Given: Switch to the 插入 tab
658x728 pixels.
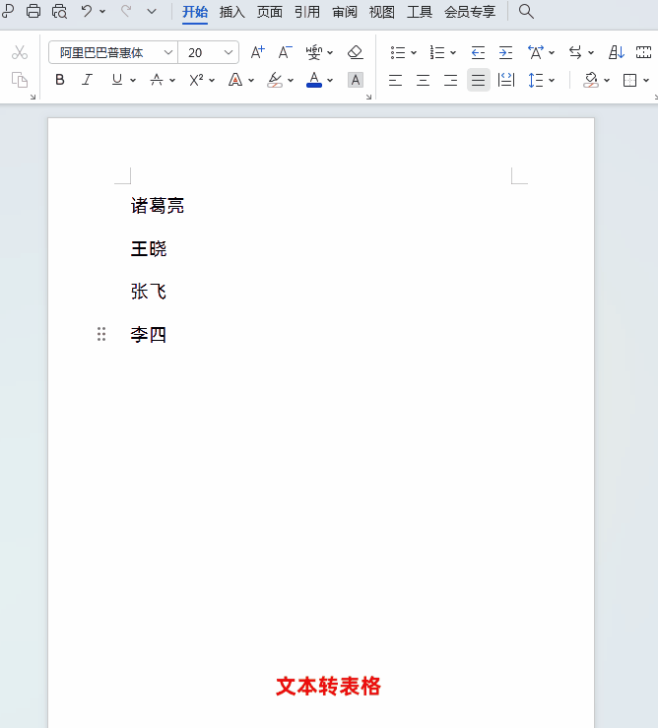Looking at the screenshot, I should pos(232,12).
